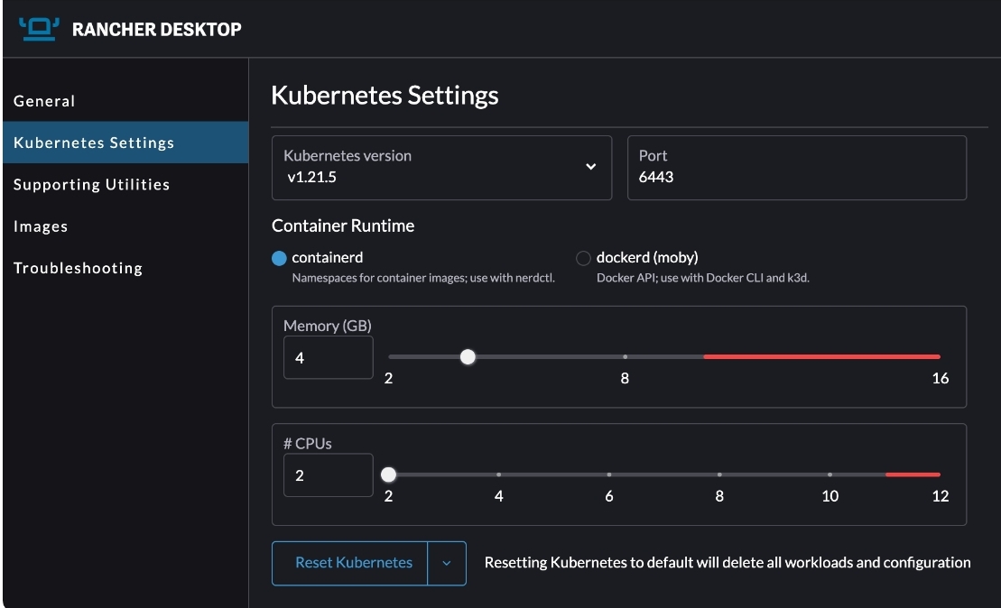
Task: Click the Port input field
Action: tap(796, 177)
